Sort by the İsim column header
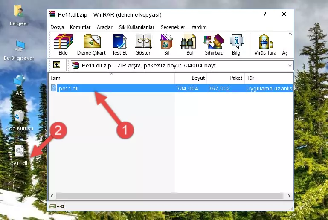328x220 pixels. pyautogui.click(x=112, y=78)
